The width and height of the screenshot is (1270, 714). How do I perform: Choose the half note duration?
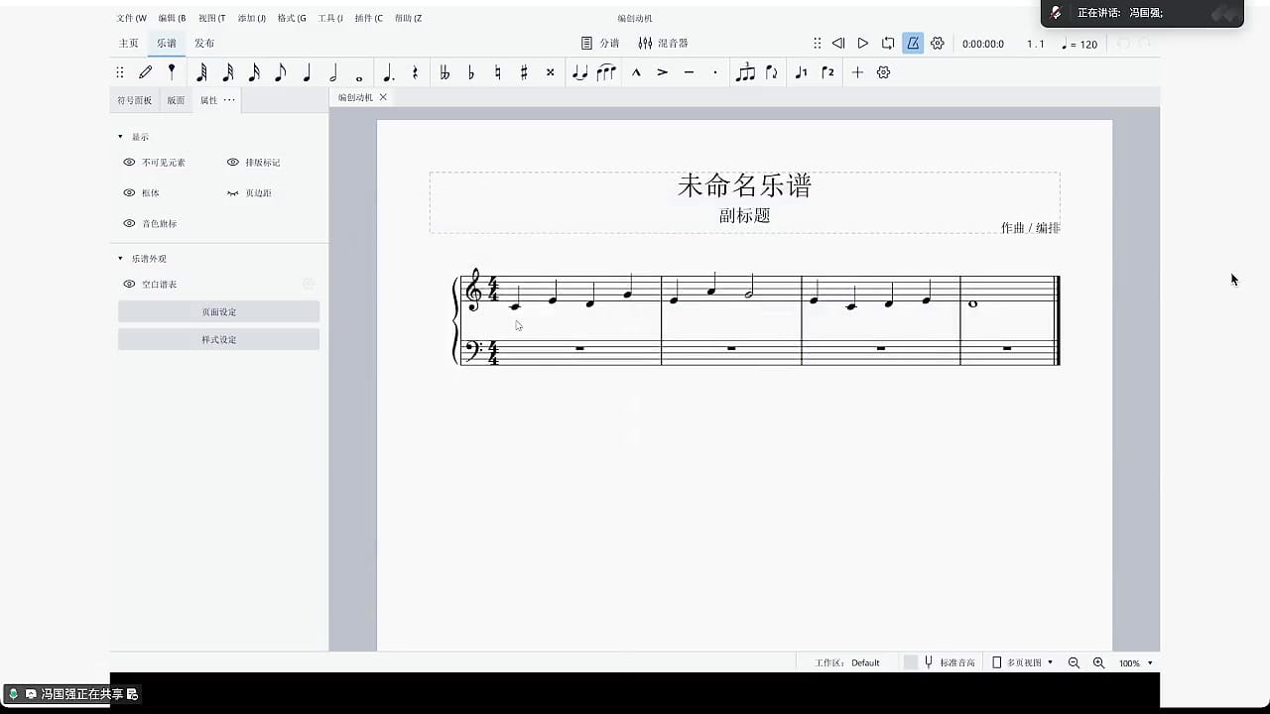pyautogui.click(x=333, y=72)
